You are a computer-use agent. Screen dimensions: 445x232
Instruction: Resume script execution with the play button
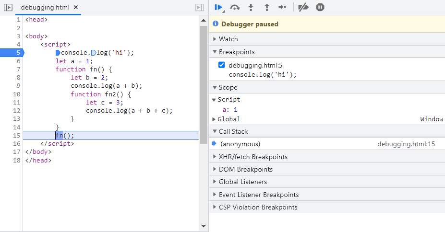(x=218, y=7)
